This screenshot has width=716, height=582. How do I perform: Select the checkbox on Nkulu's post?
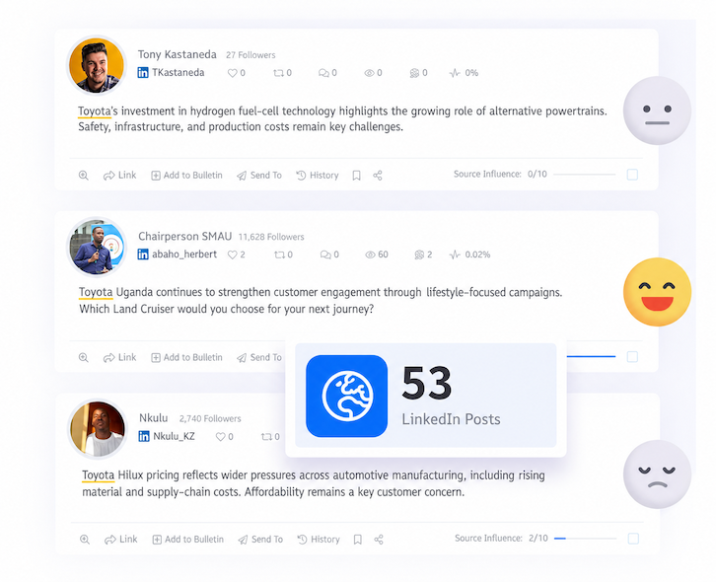coord(633,539)
